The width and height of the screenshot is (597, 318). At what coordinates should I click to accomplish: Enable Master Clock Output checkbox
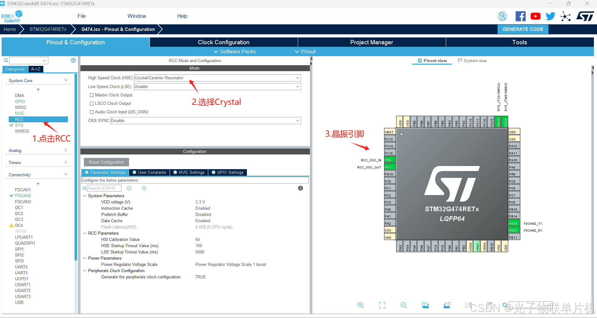click(92, 95)
